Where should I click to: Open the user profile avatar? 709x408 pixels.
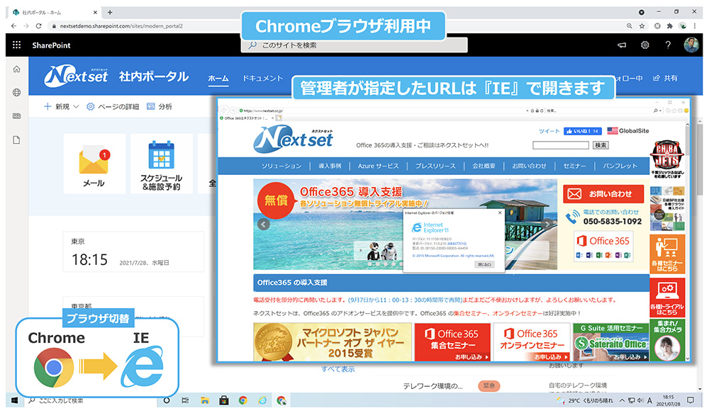pyautogui.click(x=691, y=45)
